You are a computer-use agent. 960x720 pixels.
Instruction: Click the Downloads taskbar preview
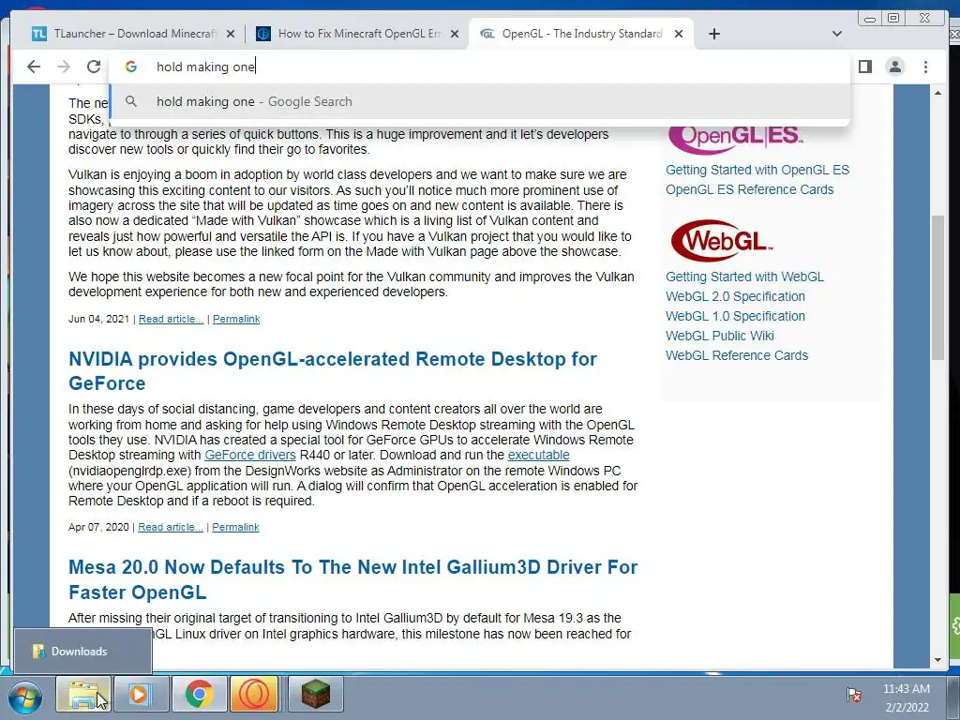tap(82, 651)
